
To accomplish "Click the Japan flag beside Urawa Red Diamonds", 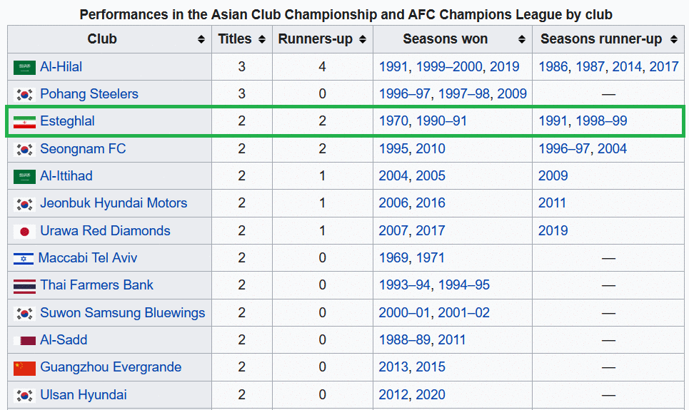I will point(24,231).
